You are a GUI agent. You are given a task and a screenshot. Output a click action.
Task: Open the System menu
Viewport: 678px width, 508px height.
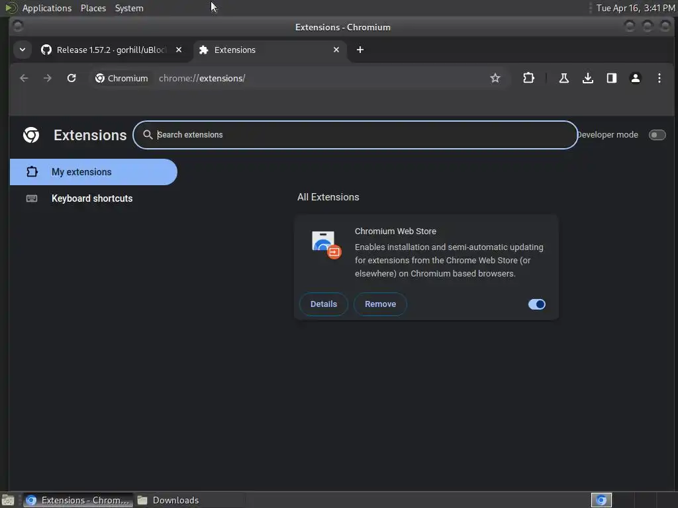[x=129, y=8]
